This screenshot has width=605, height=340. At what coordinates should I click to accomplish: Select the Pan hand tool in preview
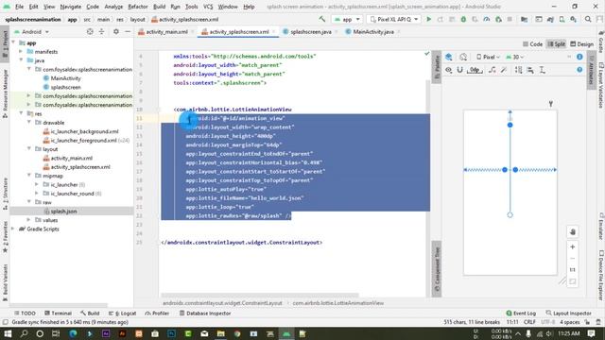(573, 232)
